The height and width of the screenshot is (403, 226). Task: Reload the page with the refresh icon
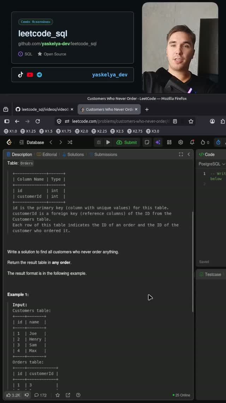click(38, 121)
